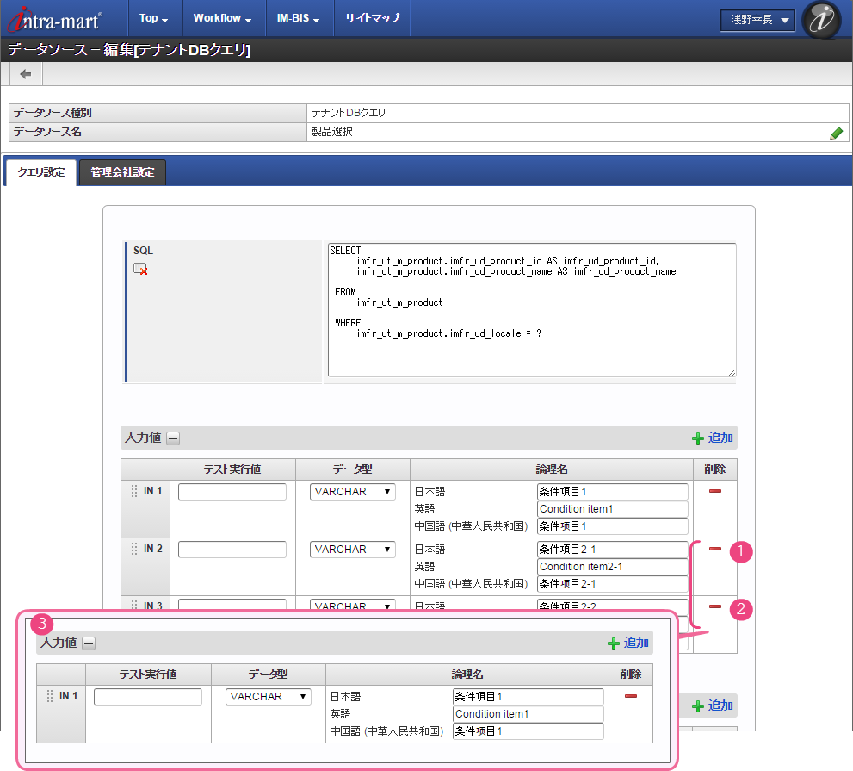Click the callout panel IN 1 drag handle
853x771 pixels.
(50, 696)
